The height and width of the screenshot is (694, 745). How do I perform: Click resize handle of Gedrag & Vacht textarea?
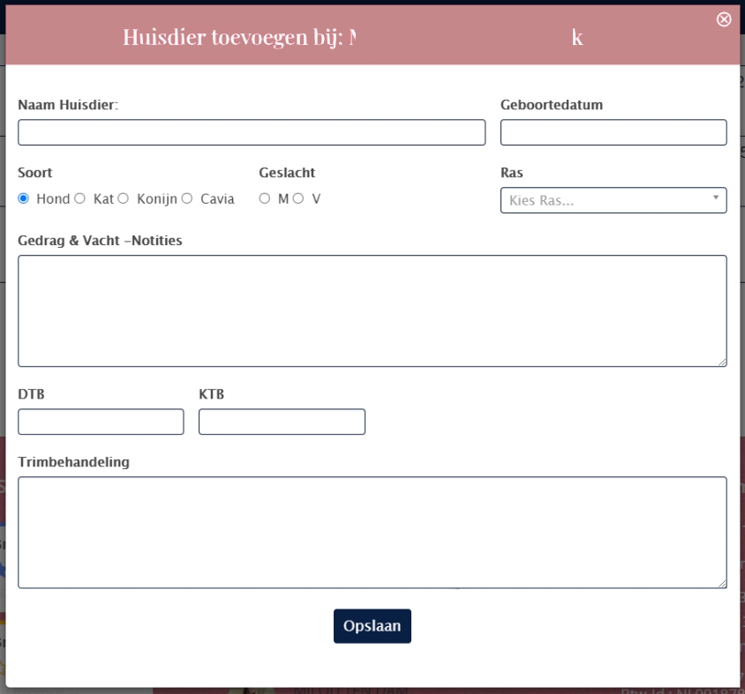pyautogui.click(x=722, y=362)
